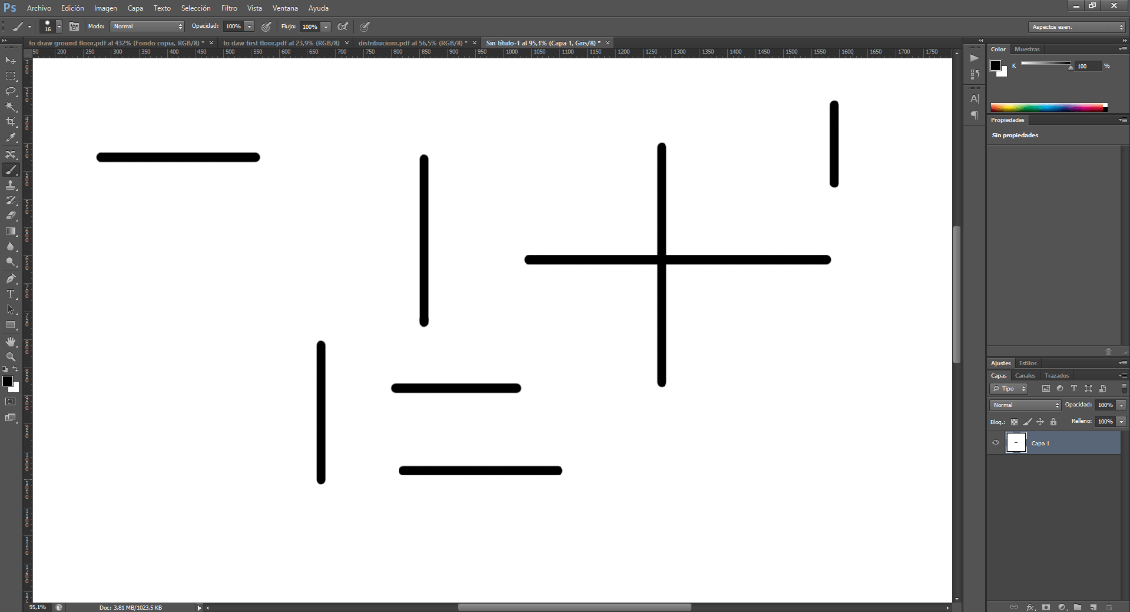The image size is (1130, 612).
Task: Click the foreground color swatch in toolbar
Action: click(x=8, y=381)
